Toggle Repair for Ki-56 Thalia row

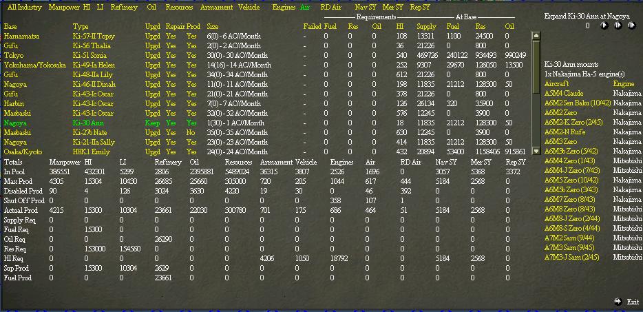[171, 45]
